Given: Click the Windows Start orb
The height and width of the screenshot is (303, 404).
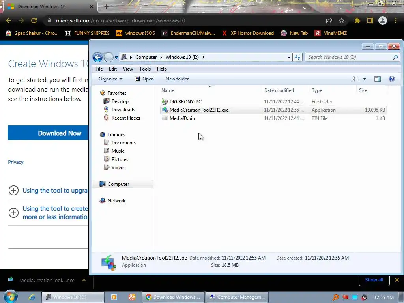Looking at the screenshot, I should click(x=10, y=297).
